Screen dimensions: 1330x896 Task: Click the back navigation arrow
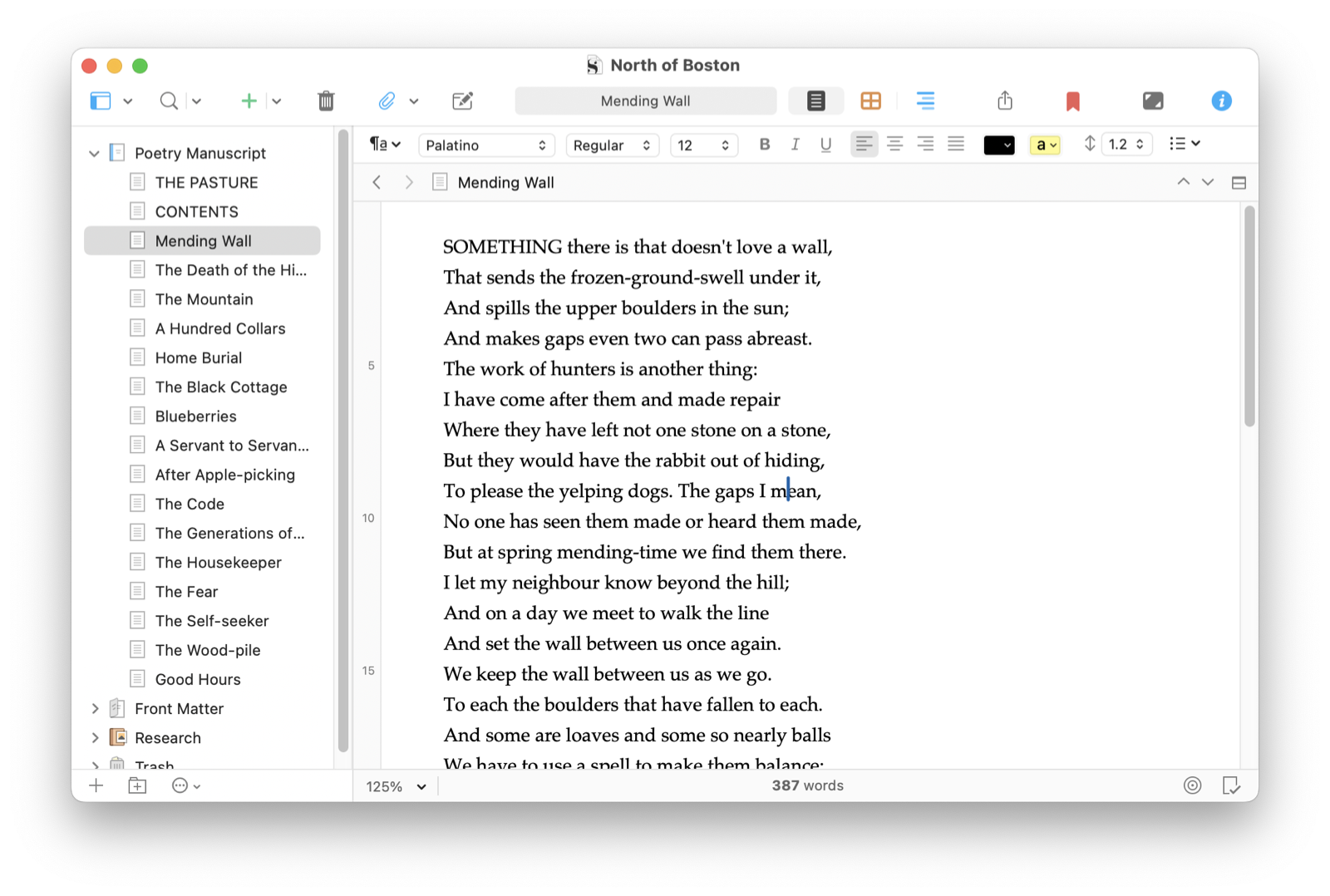377,183
